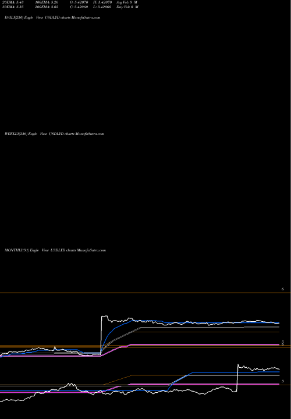Click the MONTHLY Eagle View USDLYD chart title
The image size is (291, 419).
pyautogui.click(x=55, y=250)
